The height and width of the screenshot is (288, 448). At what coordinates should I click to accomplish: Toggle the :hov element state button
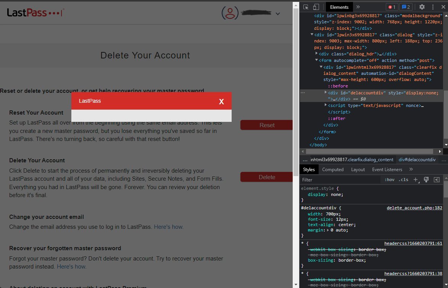390,180
